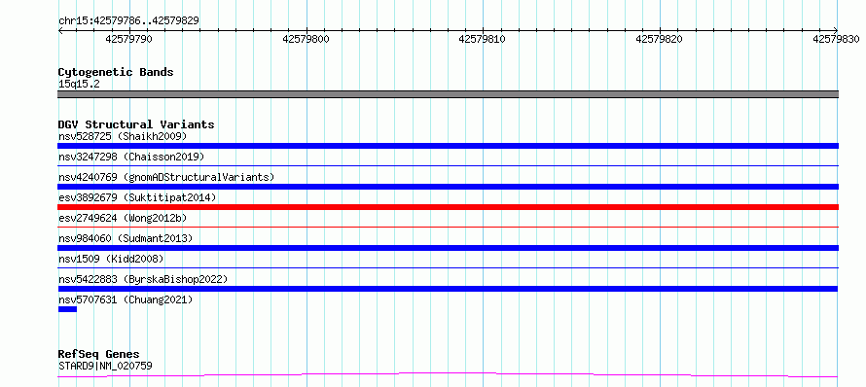Click the 42579830 ruler position label
Screen dimensions: 866x387
[x=836, y=39]
